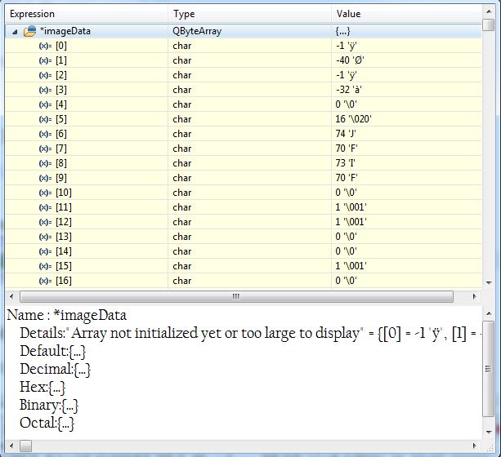Image resolution: width=501 pixels, height=457 pixels.
Task: Click value 73 'I' in row [8]
Action: 345,163
